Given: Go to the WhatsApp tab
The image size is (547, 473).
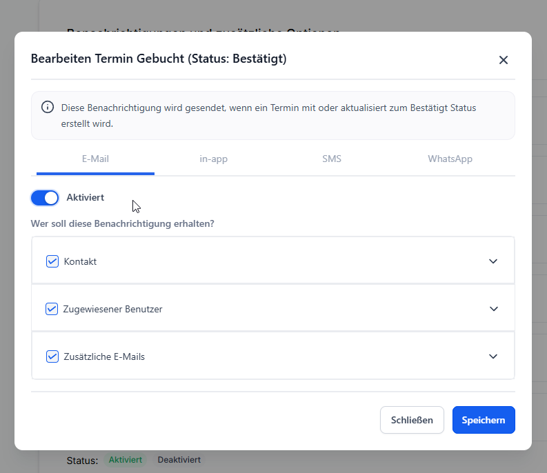Looking at the screenshot, I should [450, 159].
